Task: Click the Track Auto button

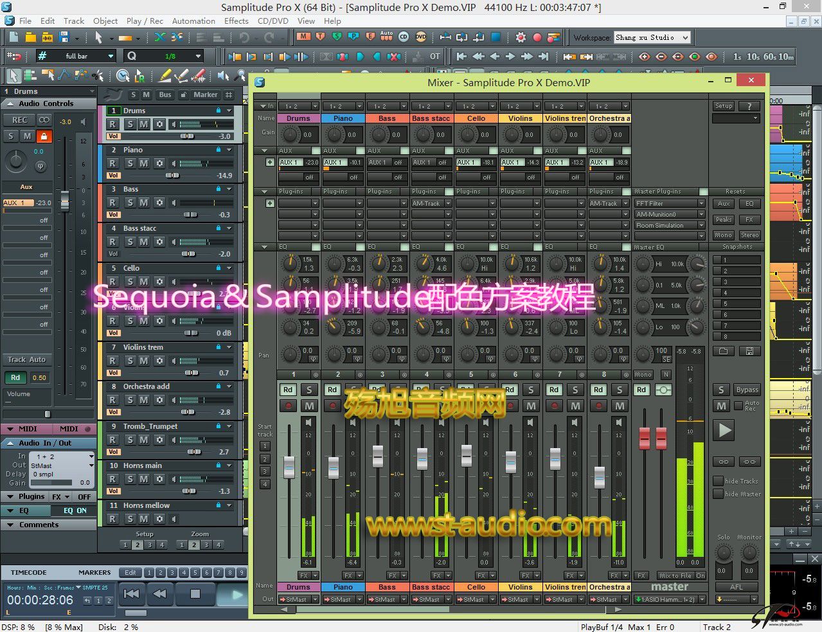Action: 26,359
